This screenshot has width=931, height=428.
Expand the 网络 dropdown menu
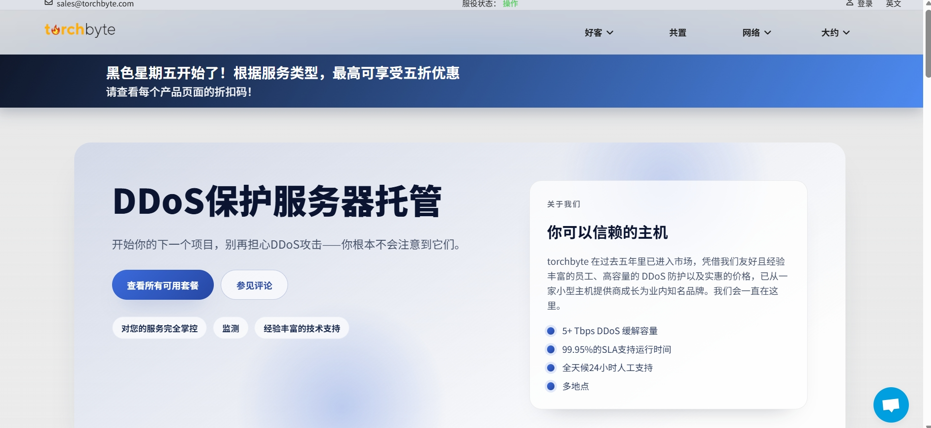(x=756, y=33)
